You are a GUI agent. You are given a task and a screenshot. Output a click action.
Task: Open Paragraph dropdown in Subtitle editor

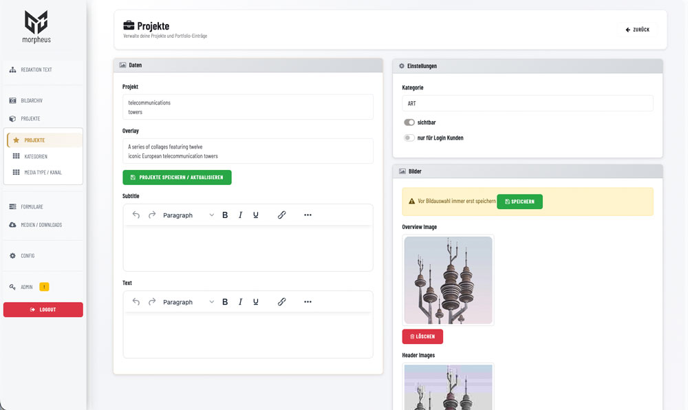(x=188, y=215)
